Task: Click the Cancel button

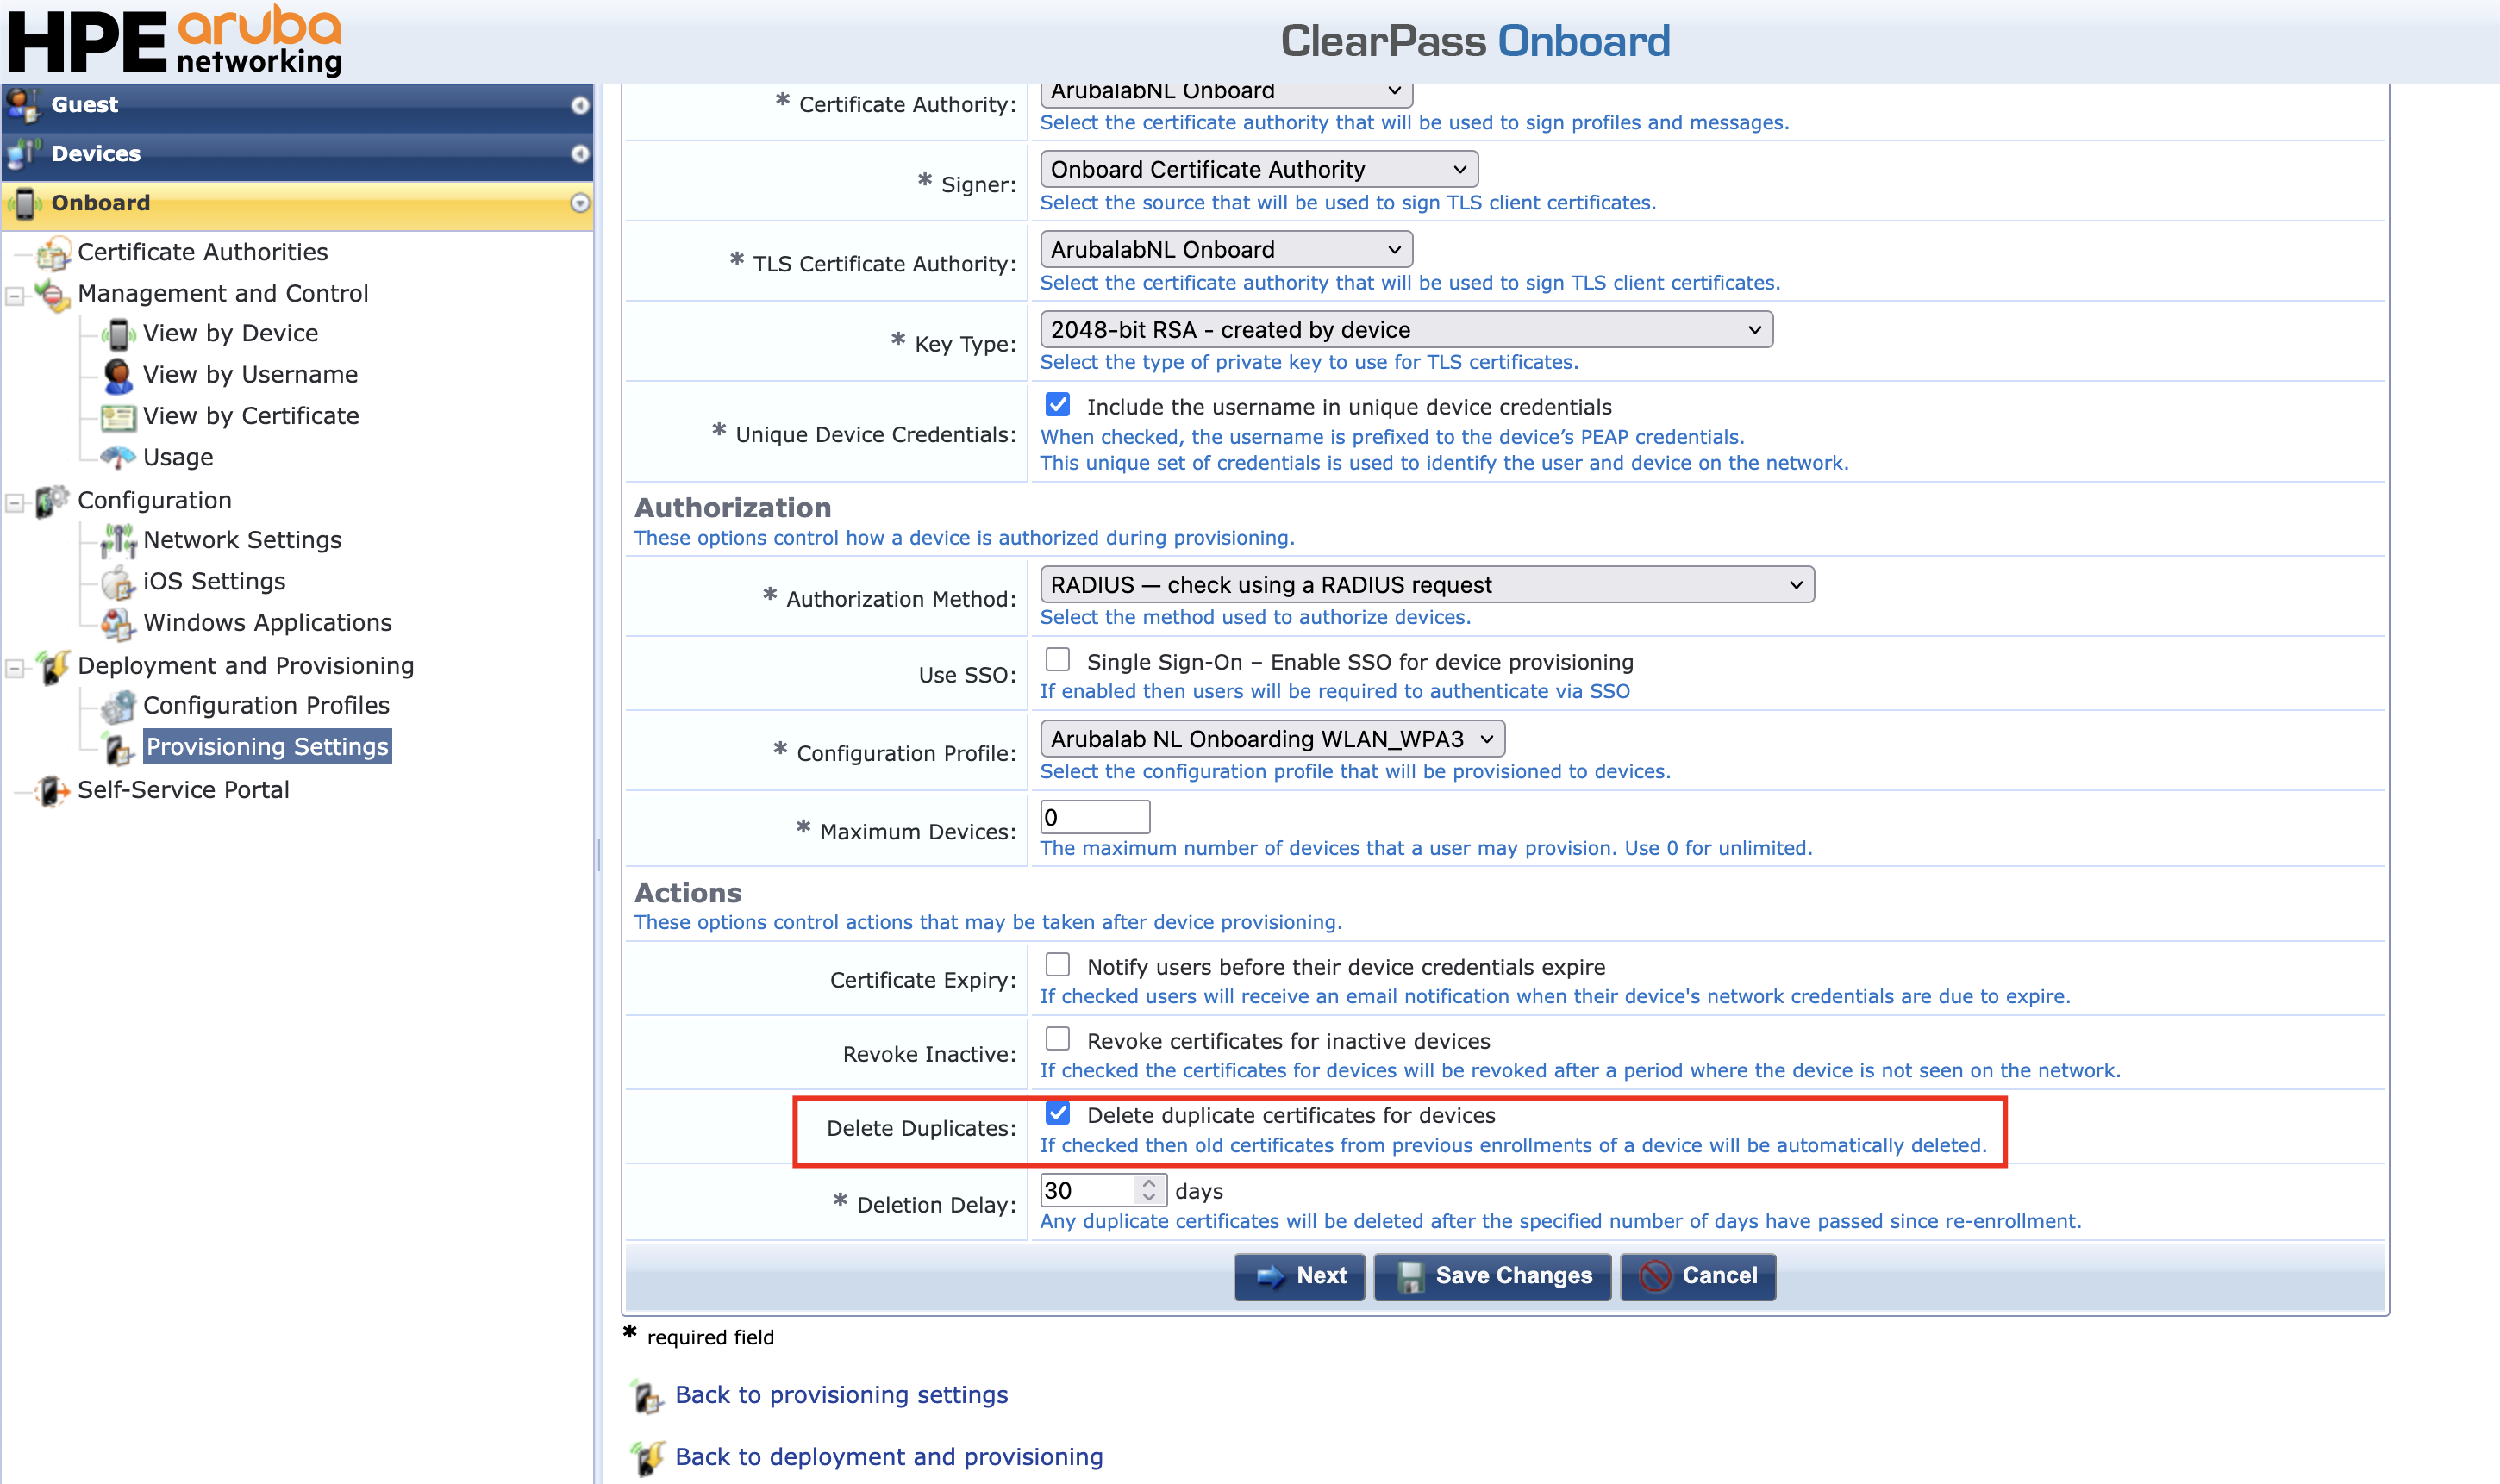Action: 1698,1276
